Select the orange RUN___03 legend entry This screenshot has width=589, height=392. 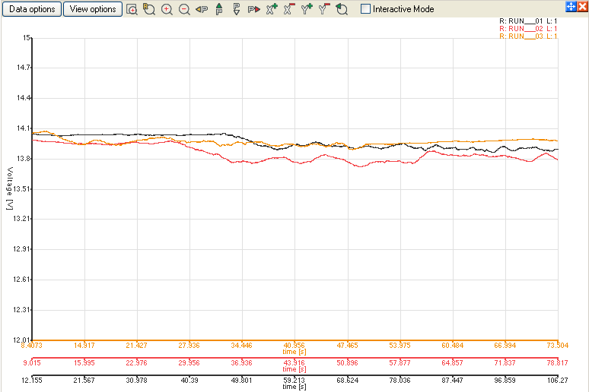coord(528,36)
